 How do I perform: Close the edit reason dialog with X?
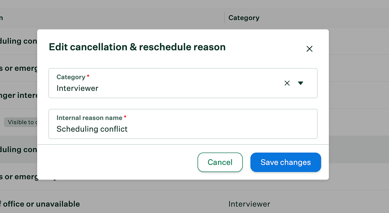(x=309, y=49)
